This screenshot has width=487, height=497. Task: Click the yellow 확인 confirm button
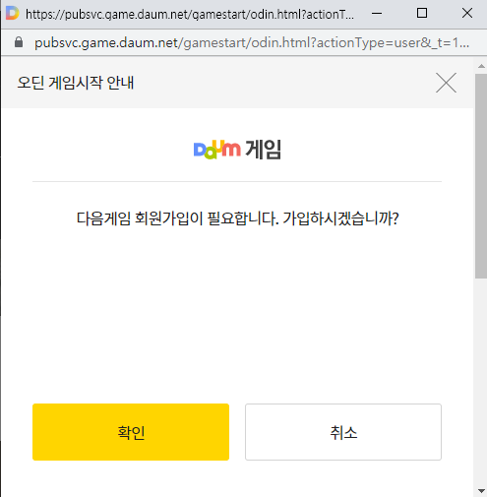131,432
